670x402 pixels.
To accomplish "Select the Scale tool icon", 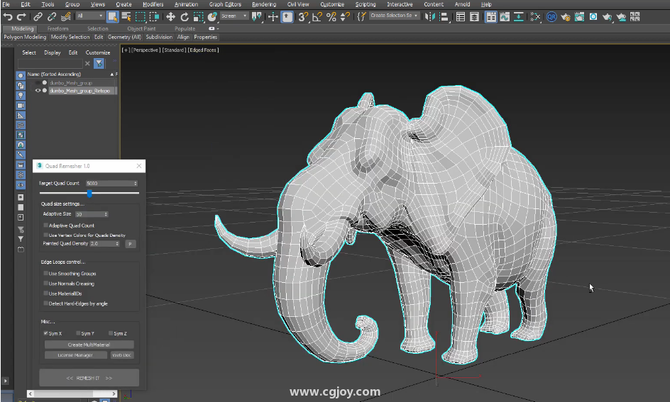I will tap(198, 16).
